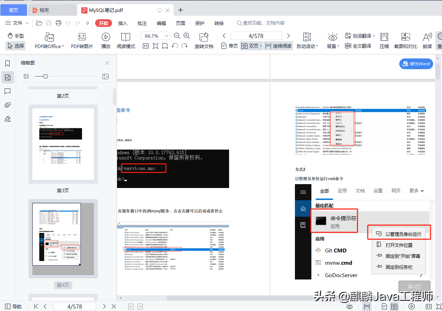The width and height of the screenshot is (442, 311).
Task: Zoom out with minus magnifier
Action: point(177,36)
